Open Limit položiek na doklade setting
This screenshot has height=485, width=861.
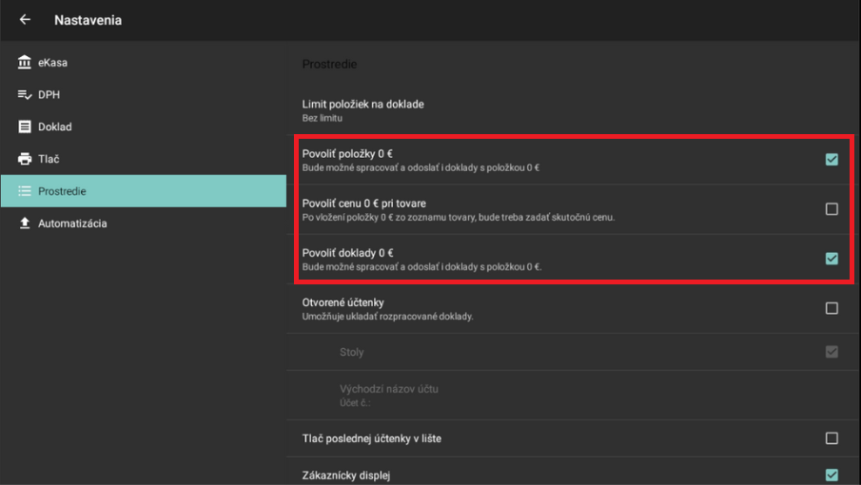click(362, 109)
